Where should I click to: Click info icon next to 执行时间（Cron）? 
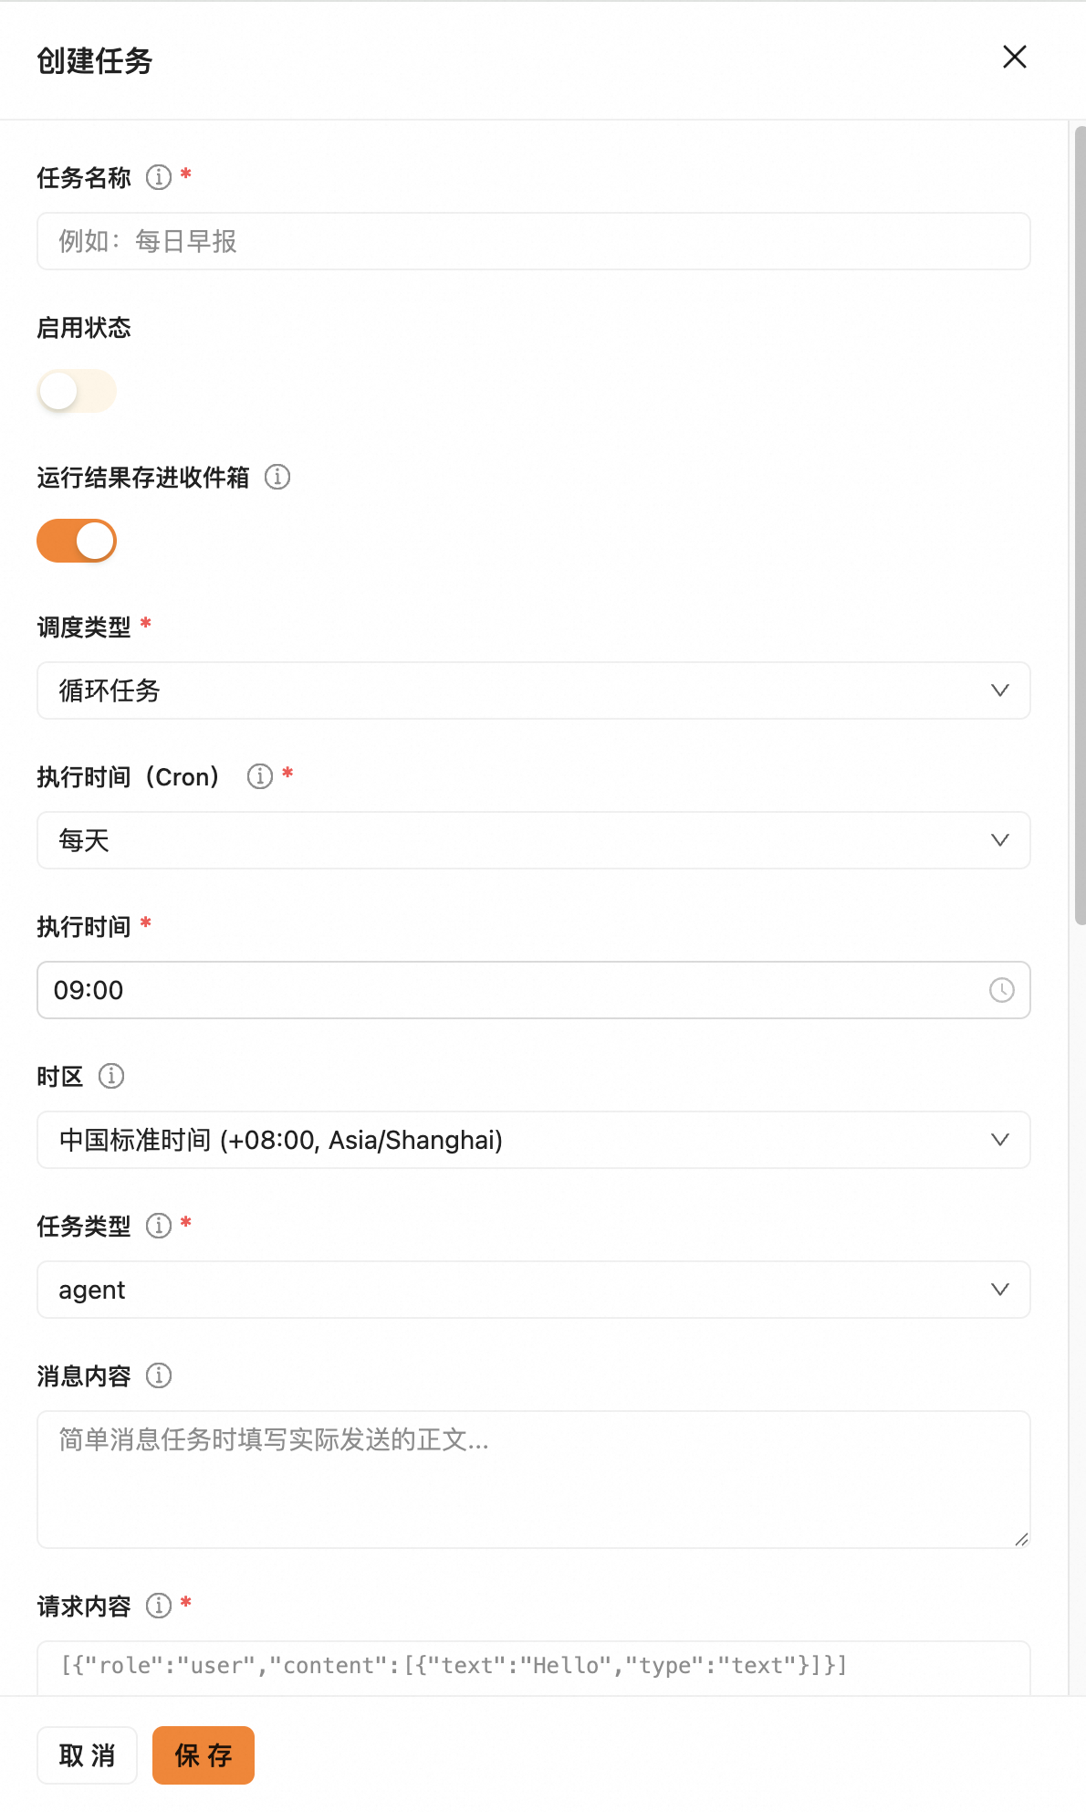[x=260, y=776]
